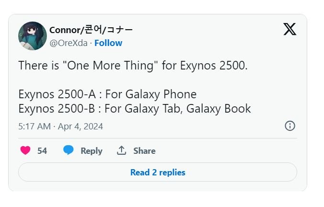The image size is (324, 207).
Task: Click the 54 likes count
Action: tap(42, 150)
